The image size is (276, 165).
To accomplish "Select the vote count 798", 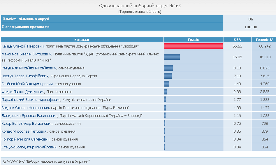I will (265, 124).
